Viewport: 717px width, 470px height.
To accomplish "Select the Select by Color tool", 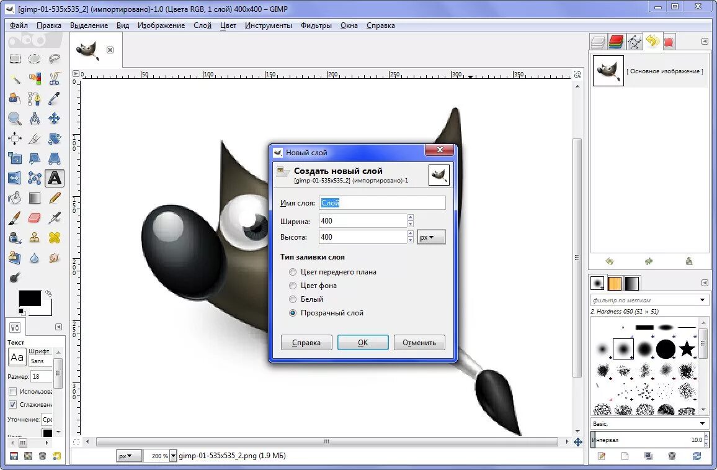I will pos(34,79).
